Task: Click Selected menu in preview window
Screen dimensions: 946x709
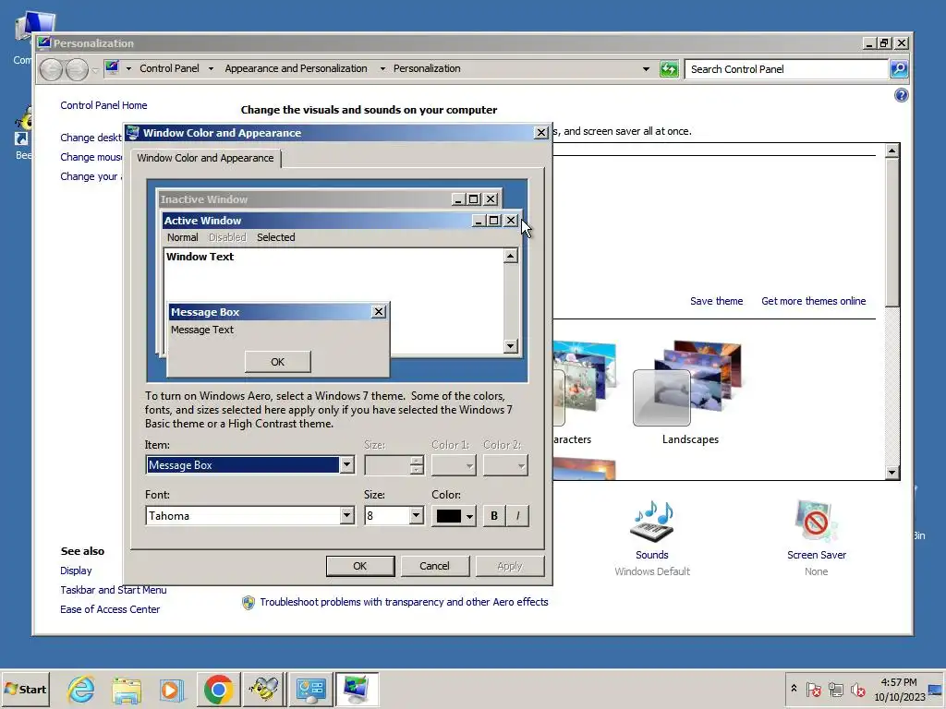Action: point(275,237)
